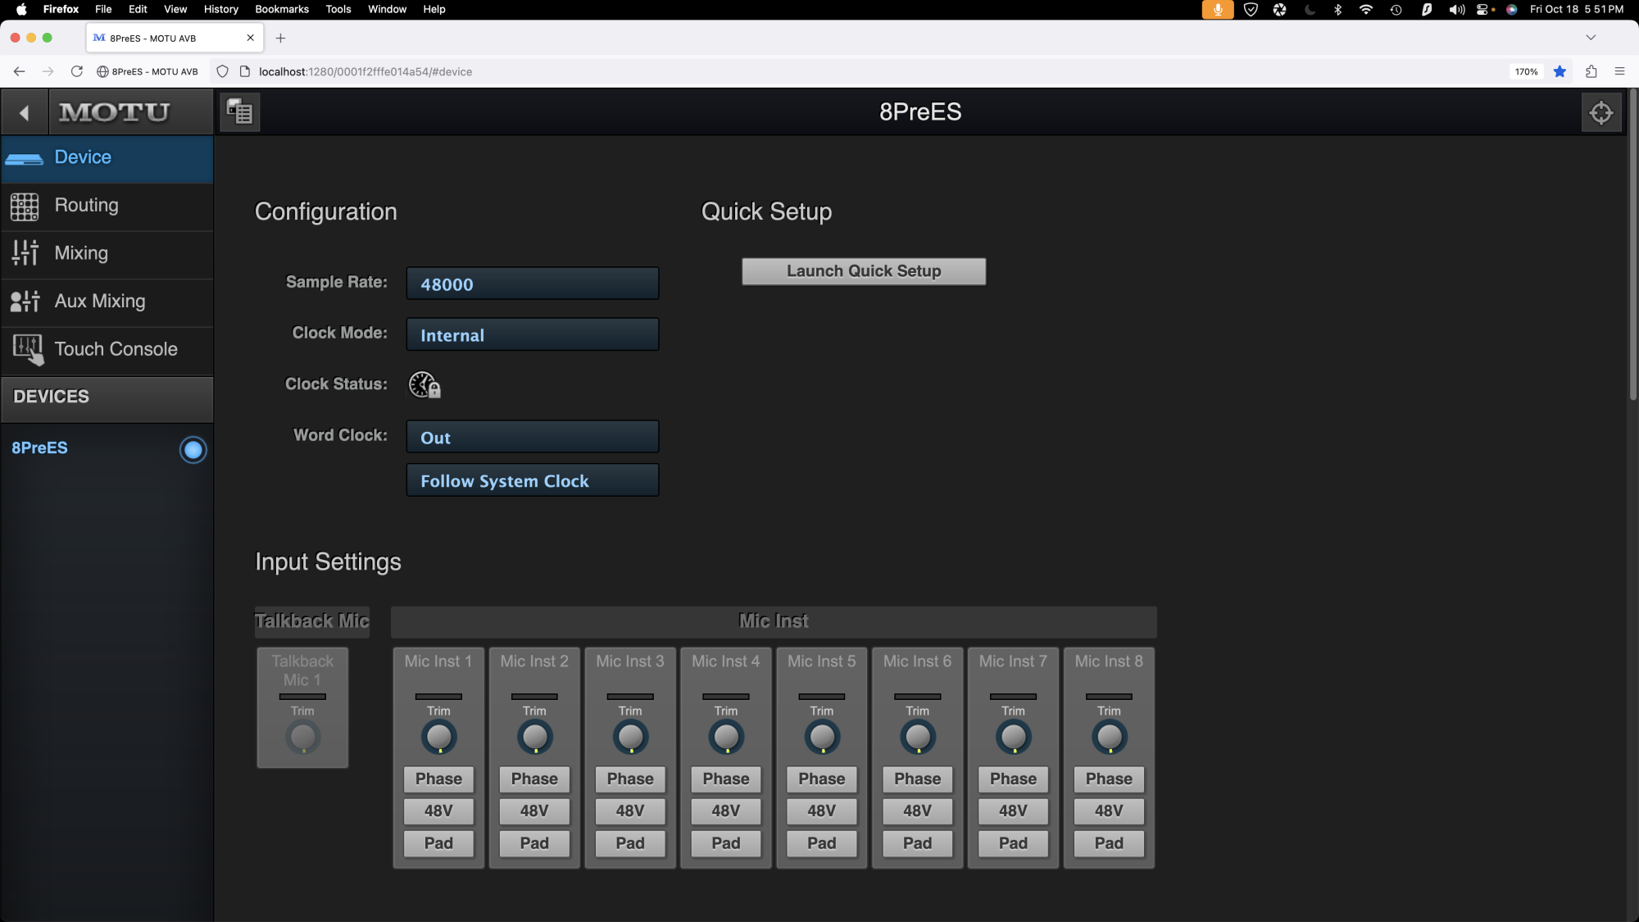Open a new browser tab
1639x922 pixels.
point(280,38)
